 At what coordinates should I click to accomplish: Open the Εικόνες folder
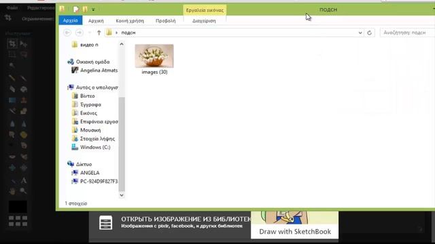coord(88,113)
